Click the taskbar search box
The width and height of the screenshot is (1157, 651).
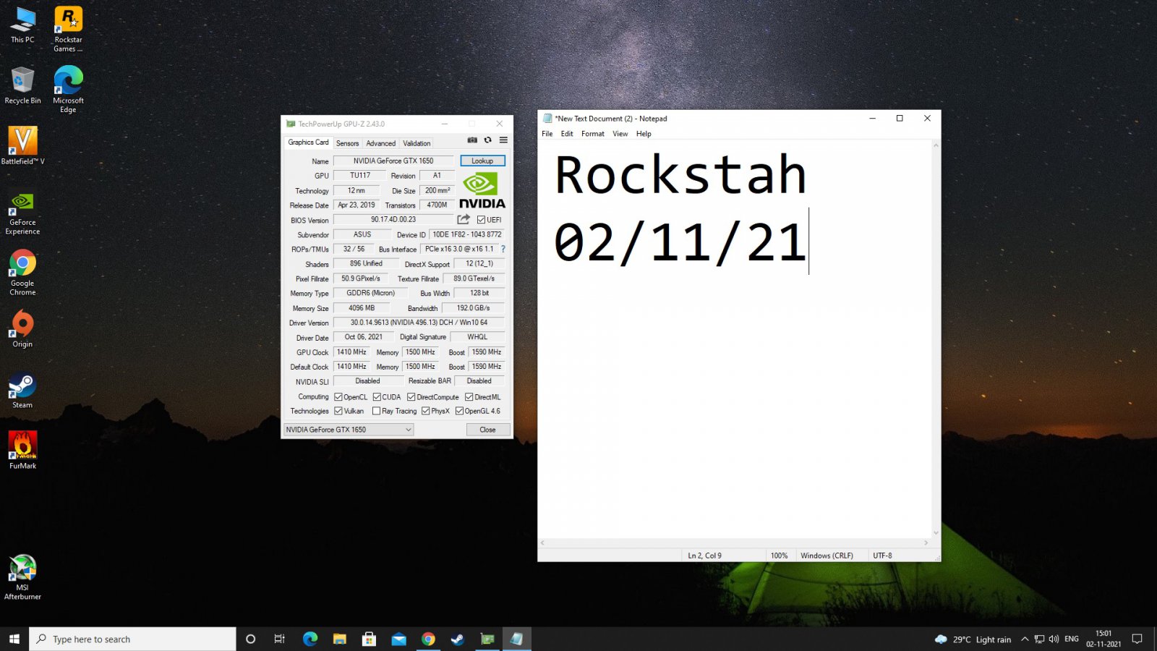132,639
